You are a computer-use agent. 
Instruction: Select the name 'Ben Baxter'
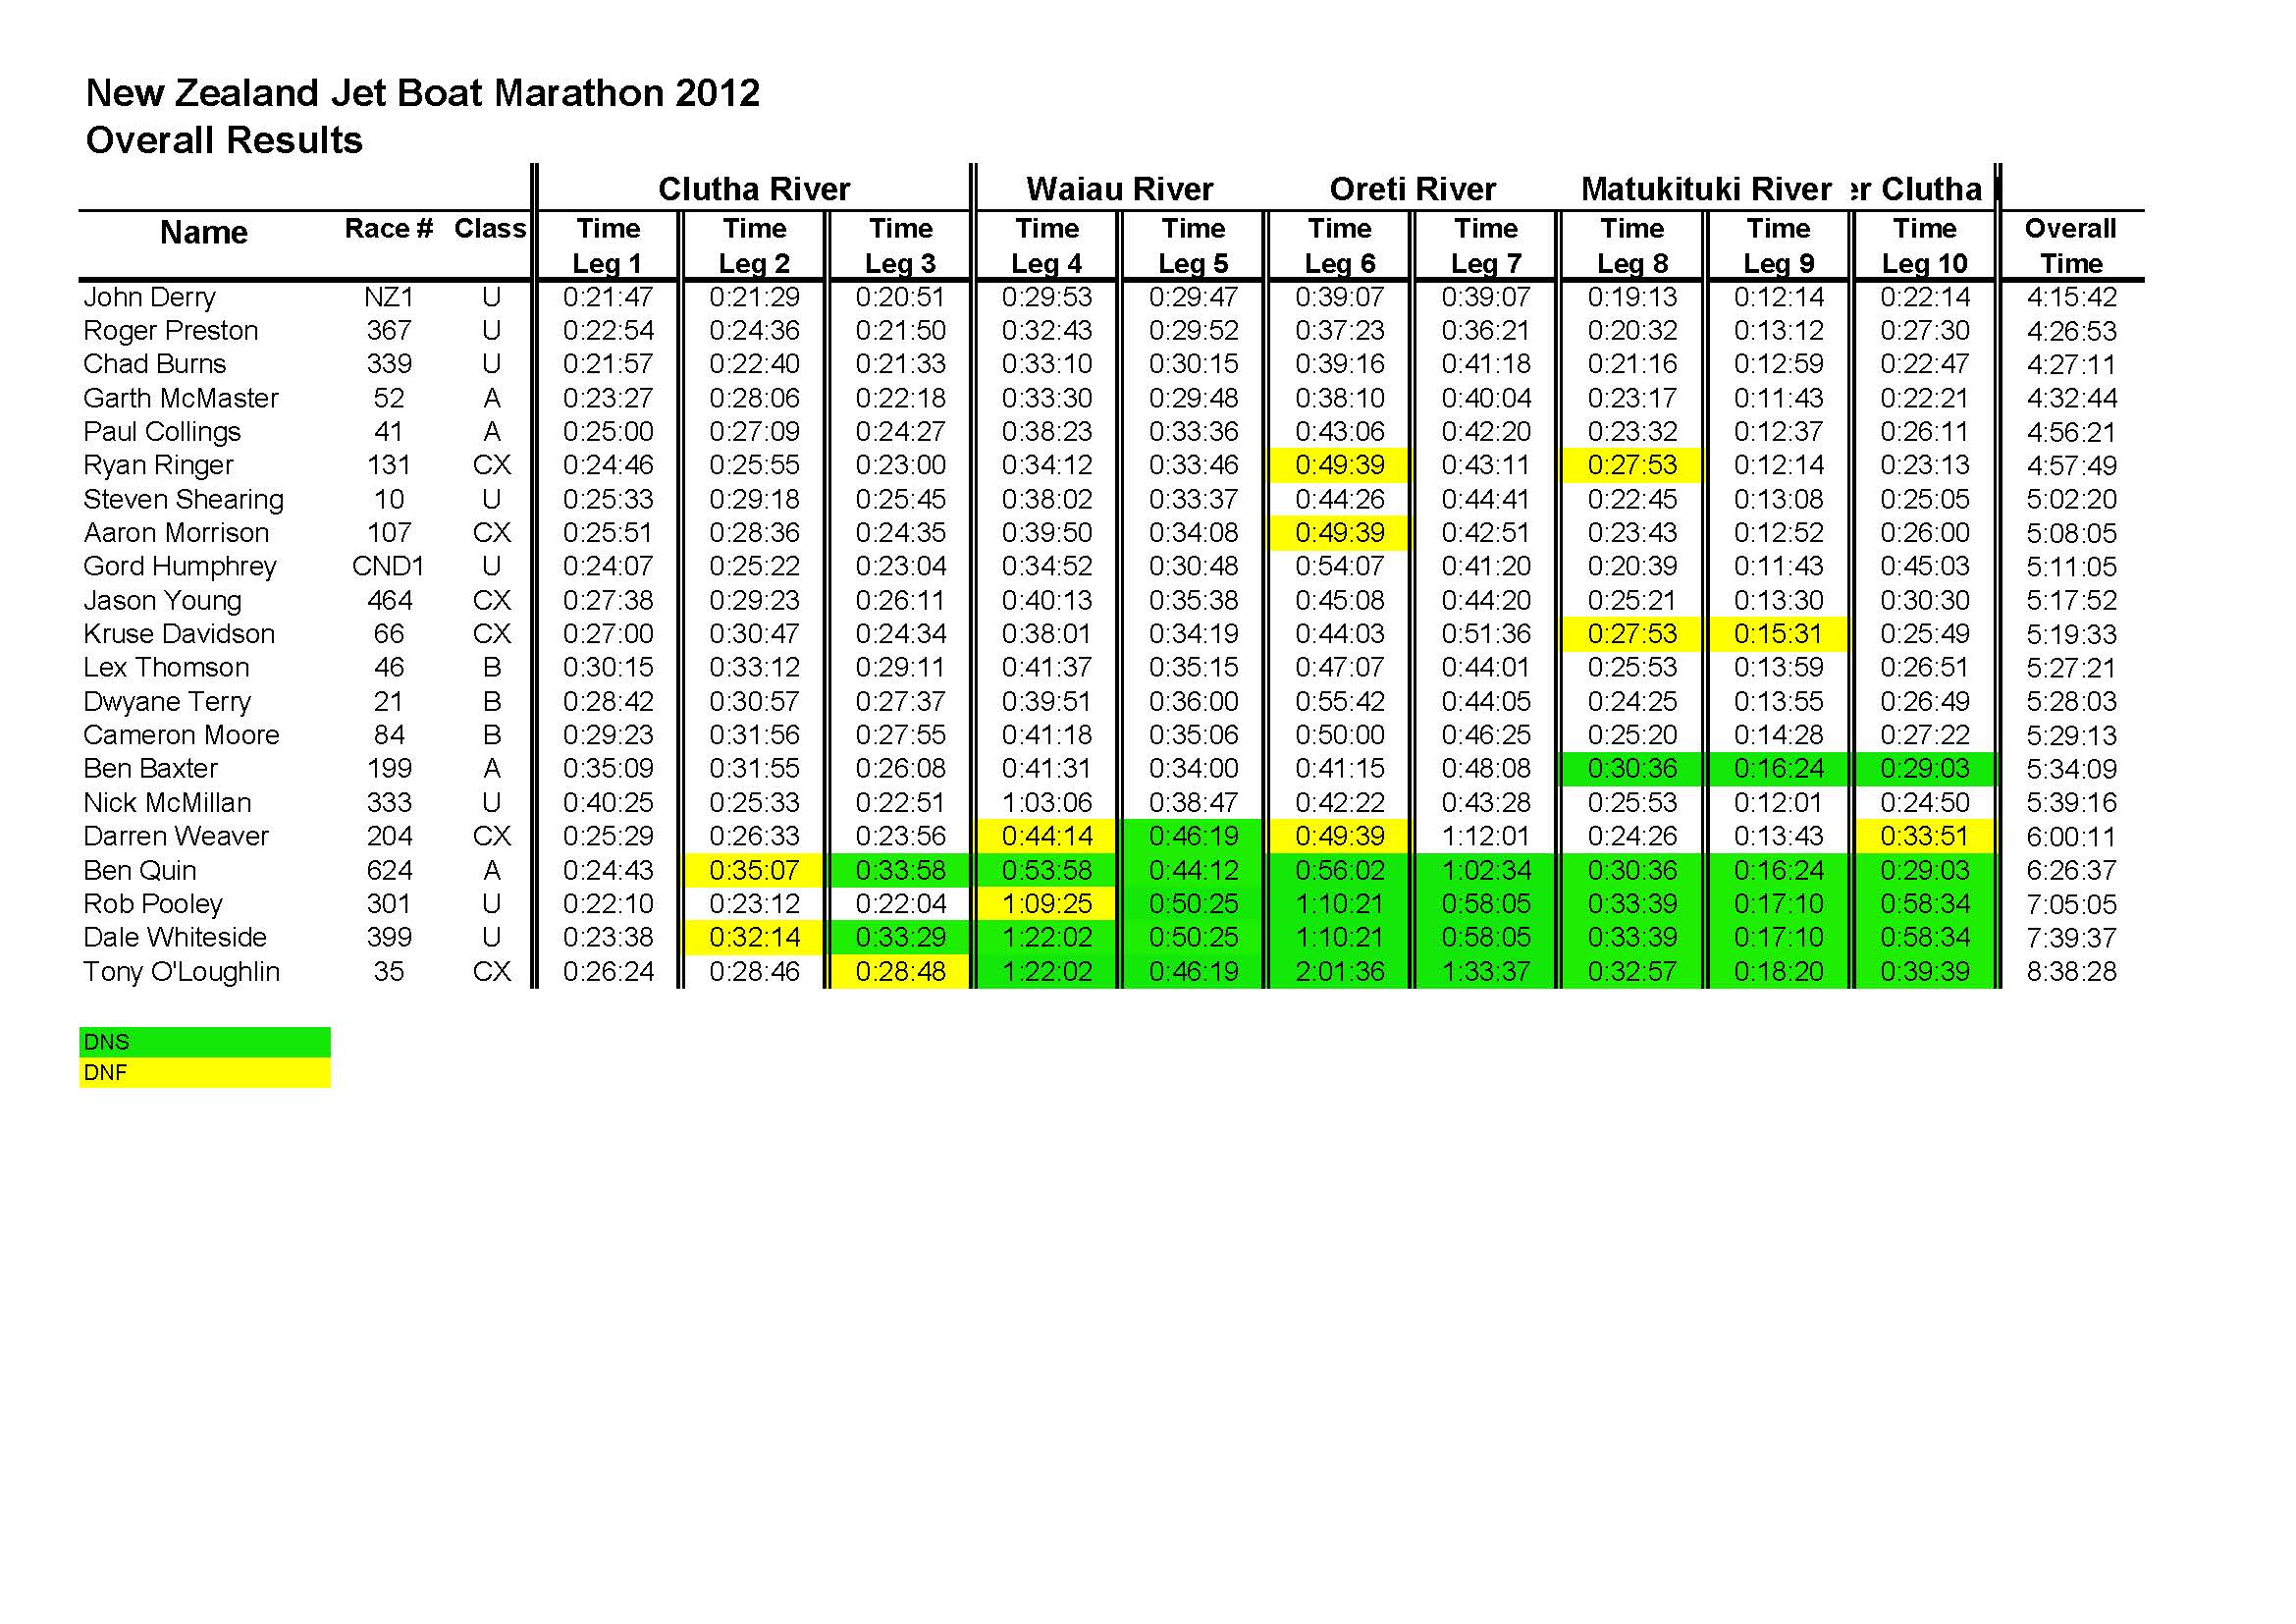pos(150,768)
